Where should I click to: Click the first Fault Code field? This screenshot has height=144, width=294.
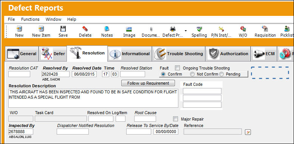point(202,91)
